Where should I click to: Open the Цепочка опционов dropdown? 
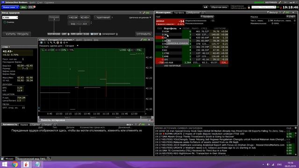point(140,18)
